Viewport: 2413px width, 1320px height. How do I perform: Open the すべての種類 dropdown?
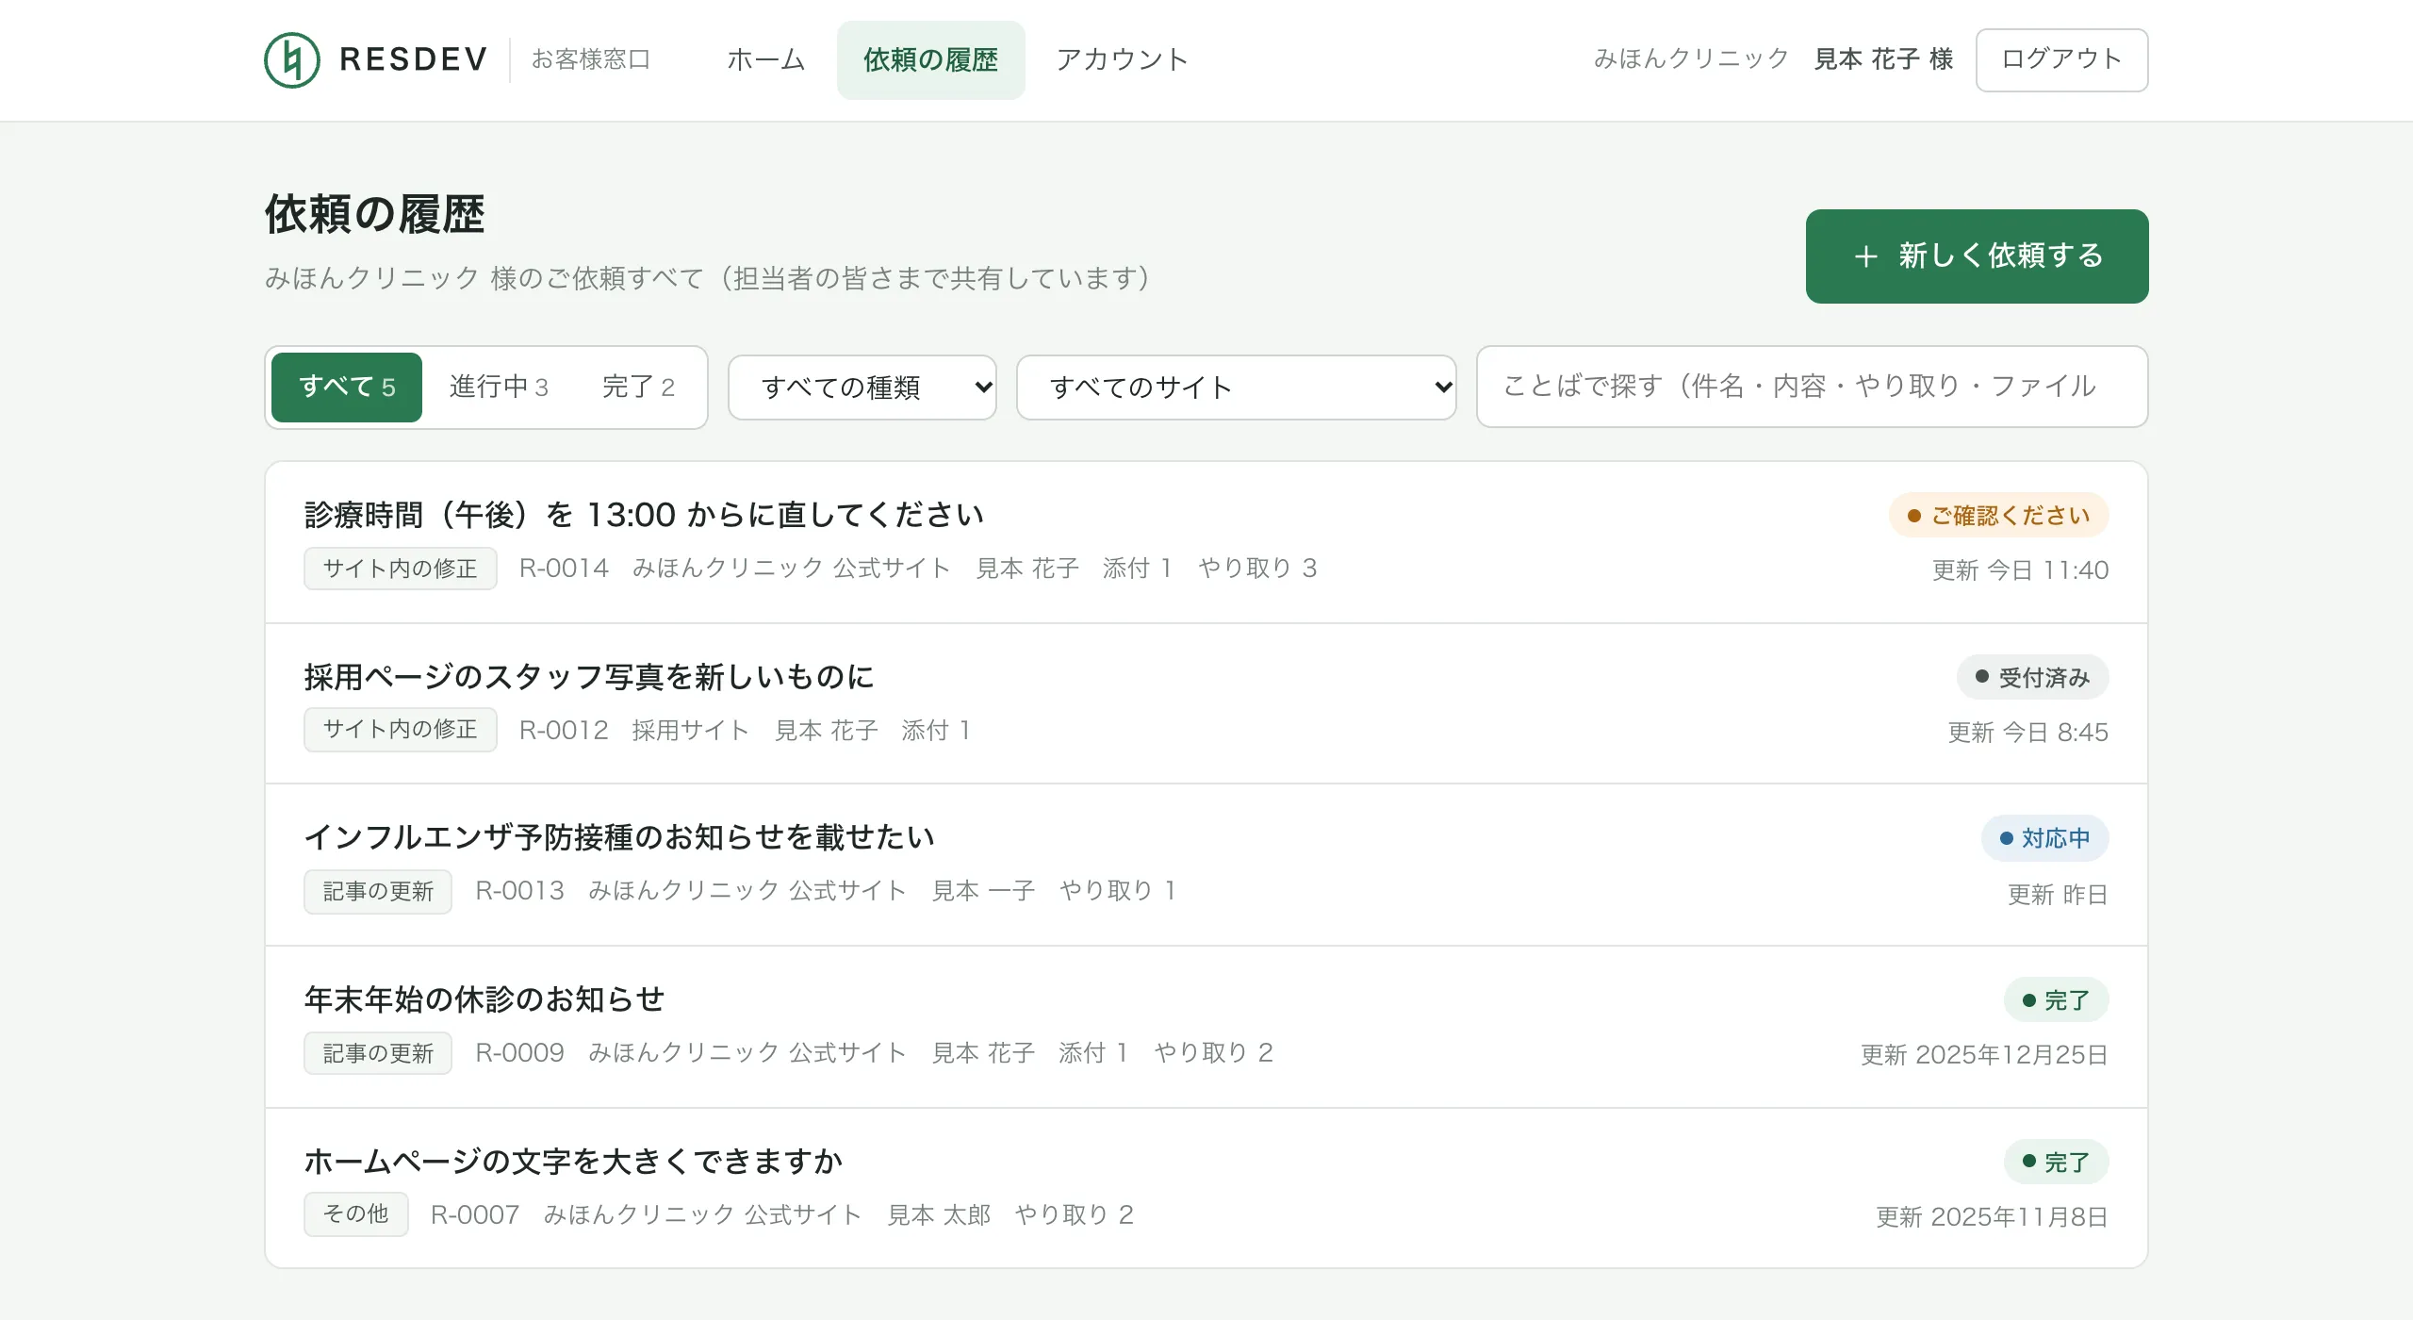click(862, 387)
